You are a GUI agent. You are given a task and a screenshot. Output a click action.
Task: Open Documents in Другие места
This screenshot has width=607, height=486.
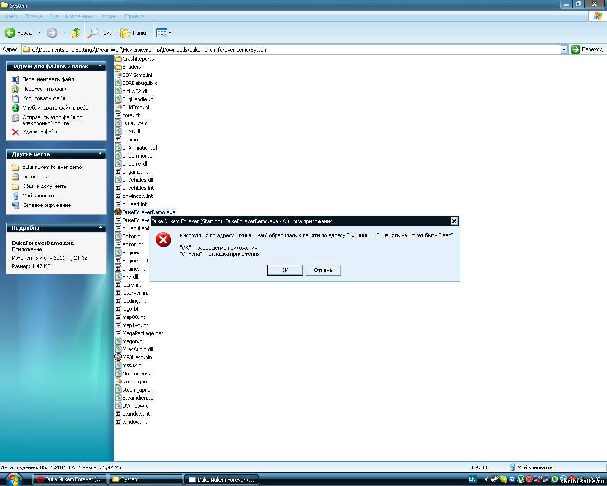(x=35, y=177)
